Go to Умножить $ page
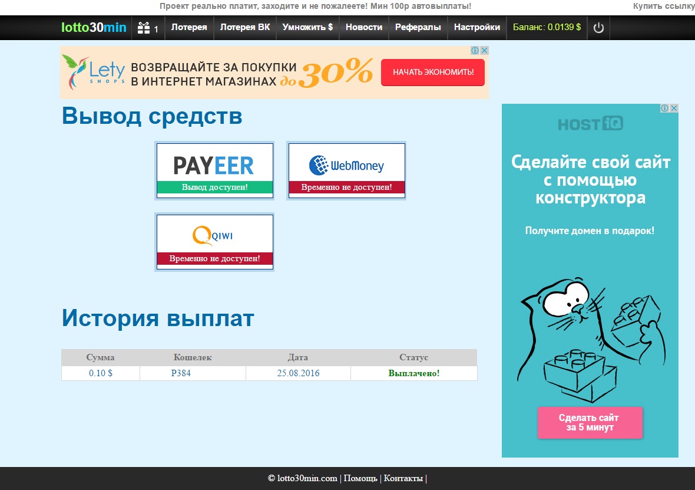This screenshot has height=490, width=695. (x=307, y=27)
